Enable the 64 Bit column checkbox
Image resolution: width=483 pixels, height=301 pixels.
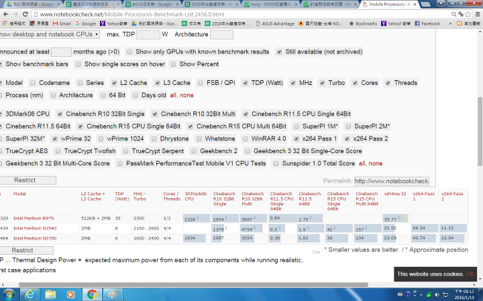(x=103, y=96)
